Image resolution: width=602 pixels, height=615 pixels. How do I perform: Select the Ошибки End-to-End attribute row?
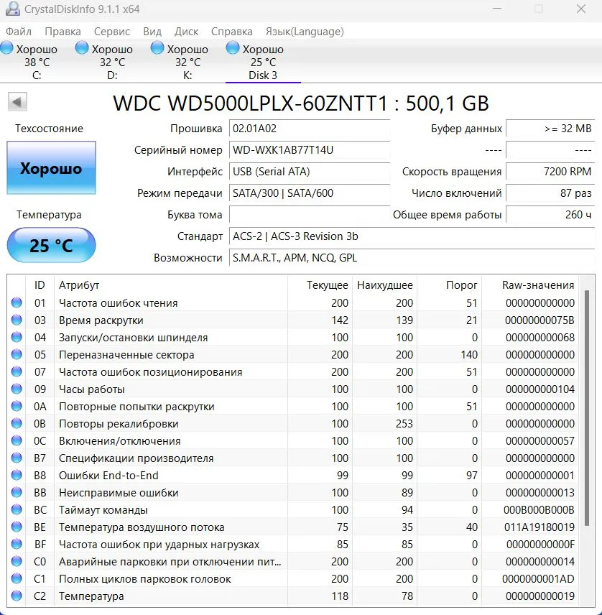pos(292,476)
